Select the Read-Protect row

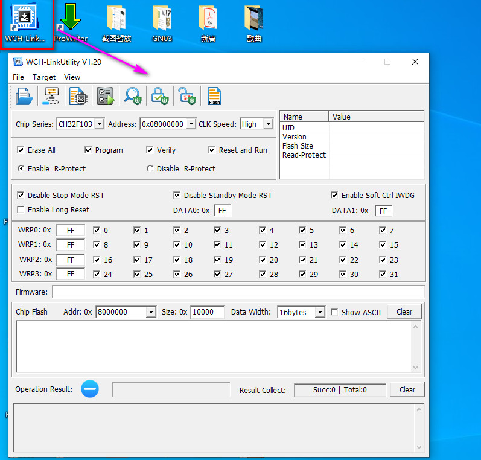tap(352, 155)
